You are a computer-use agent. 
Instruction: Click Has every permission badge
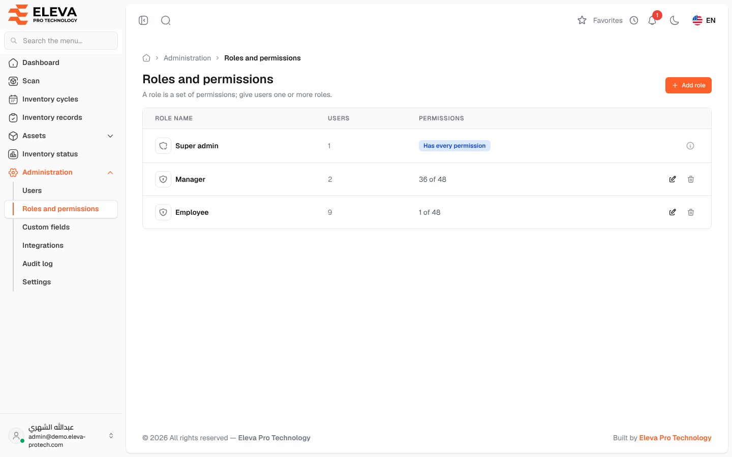(x=454, y=146)
